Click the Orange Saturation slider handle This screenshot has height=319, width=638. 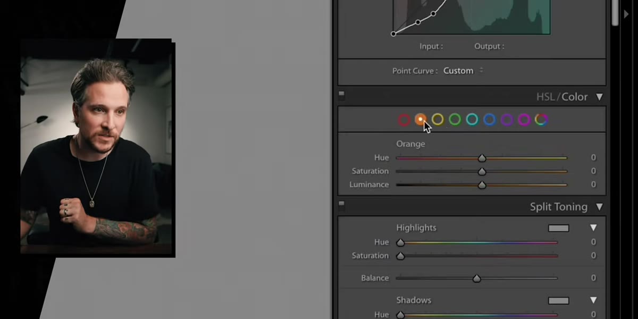[482, 171]
